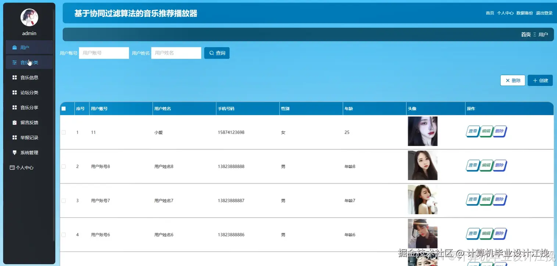Click 退出登录 in the top navigation
The image size is (557, 266).
(x=543, y=12)
